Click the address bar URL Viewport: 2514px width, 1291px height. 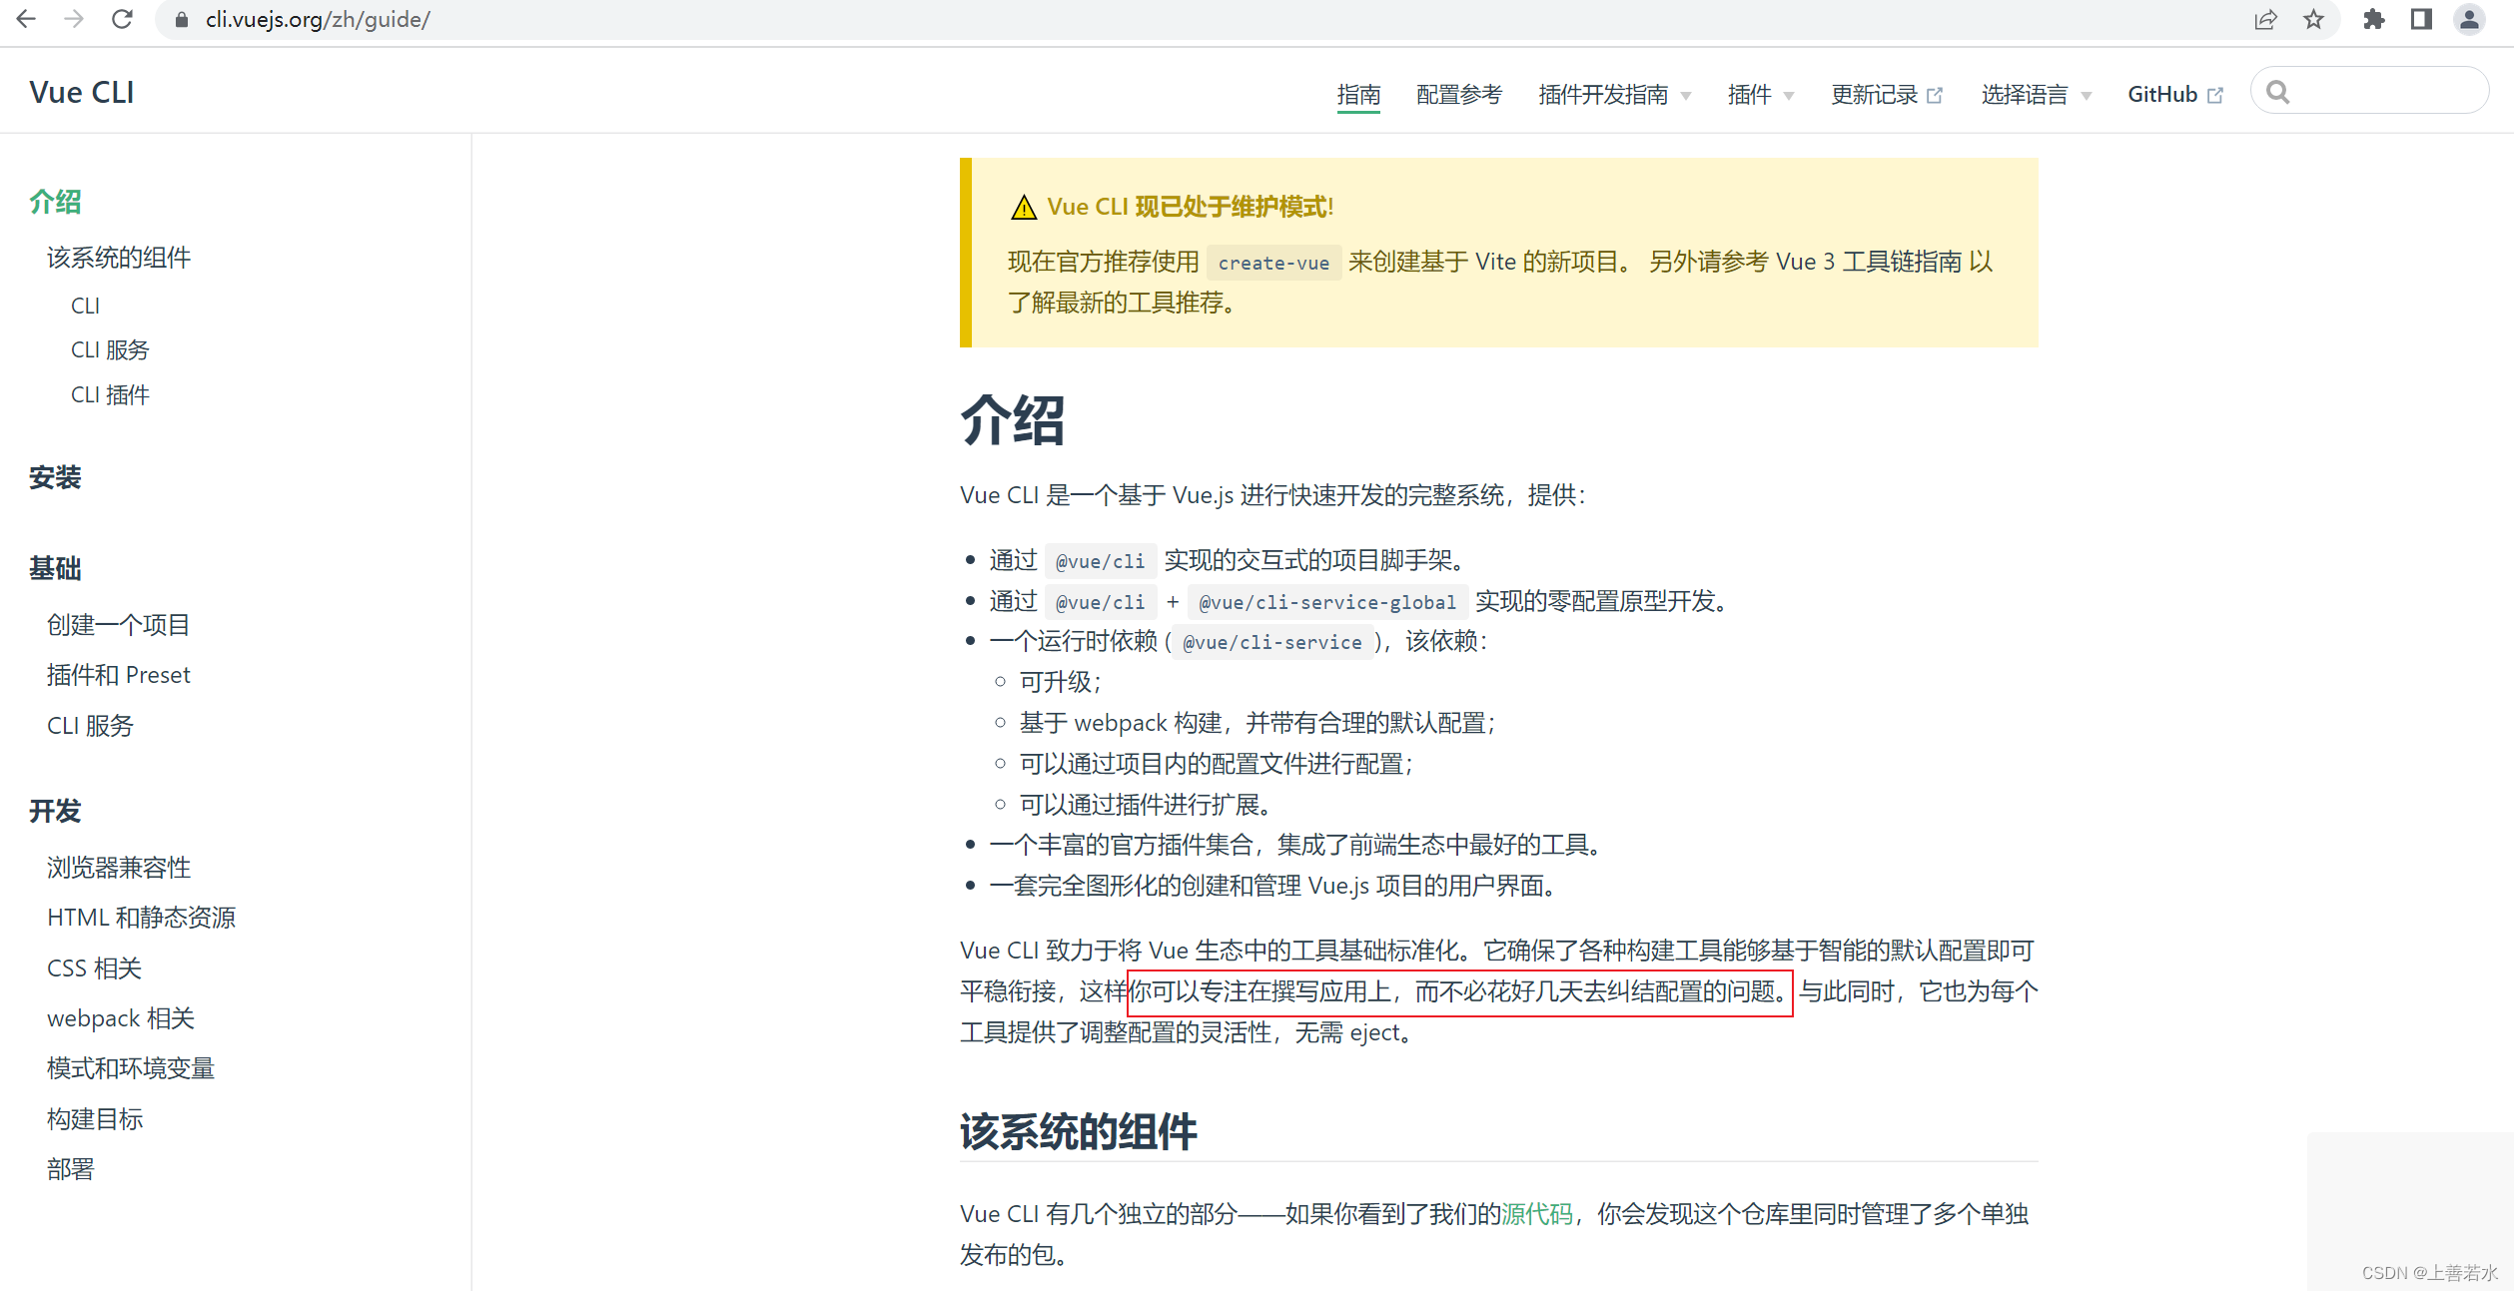click(318, 19)
